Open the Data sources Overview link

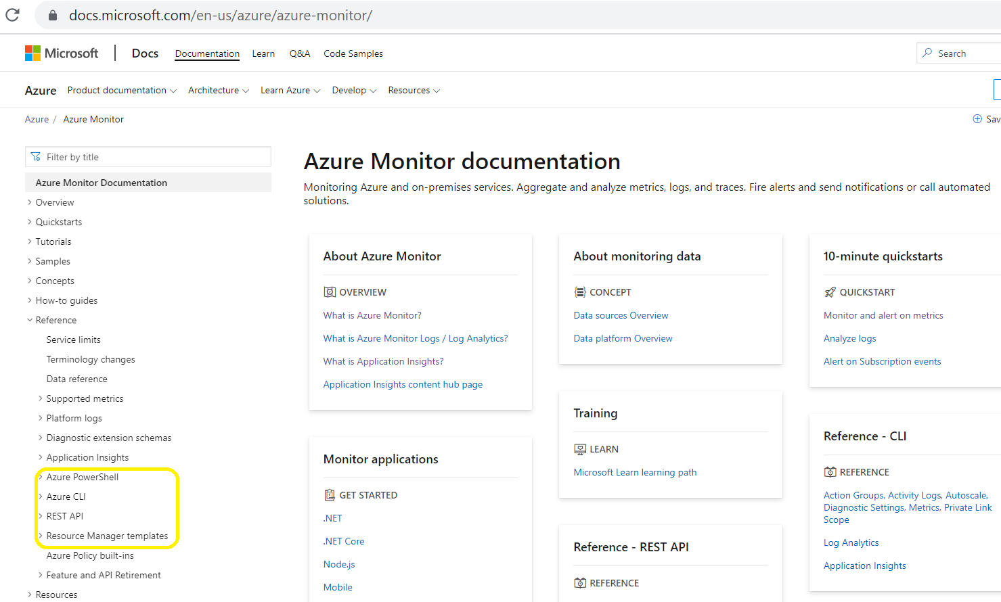[621, 315]
